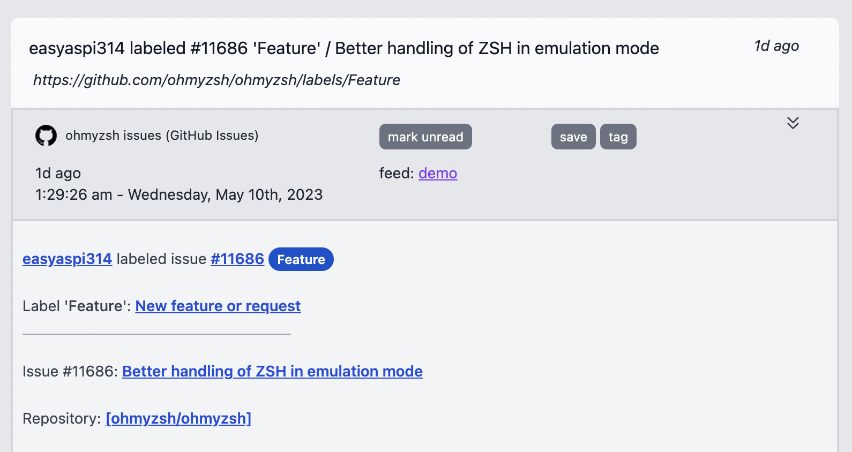Click the 'feed:' label text
Screen dimensions: 852x452
pos(397,173)
